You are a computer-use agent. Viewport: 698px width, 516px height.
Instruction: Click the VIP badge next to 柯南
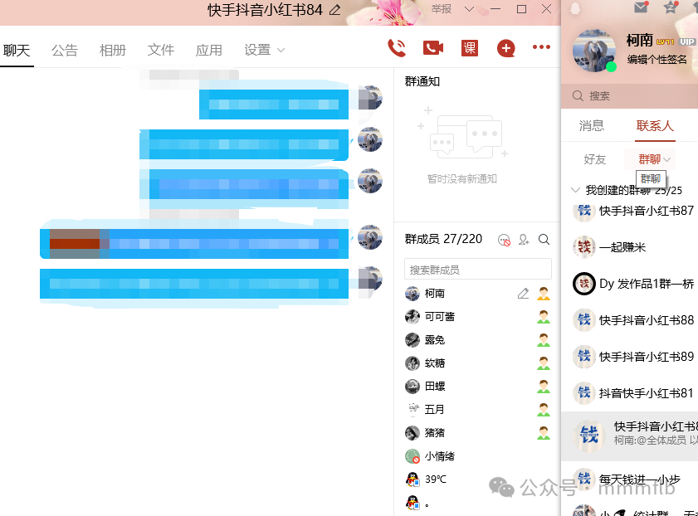point(687,41)
